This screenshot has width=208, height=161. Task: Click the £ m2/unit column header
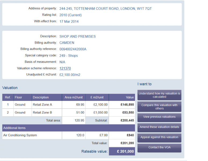coord(97,97)
